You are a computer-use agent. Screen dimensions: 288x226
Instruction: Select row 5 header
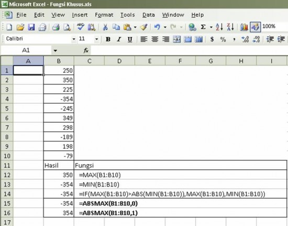(7, 109)
